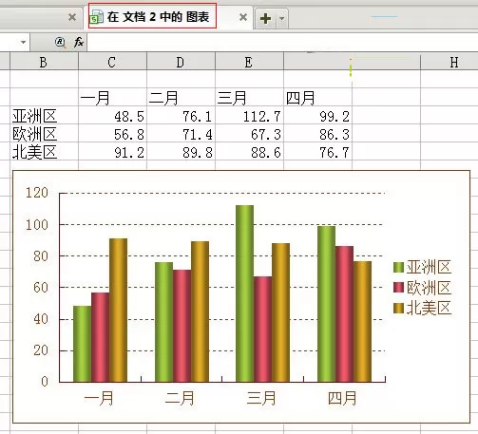
Task: Select the cell with value 48.5
Action: (112, 115)
